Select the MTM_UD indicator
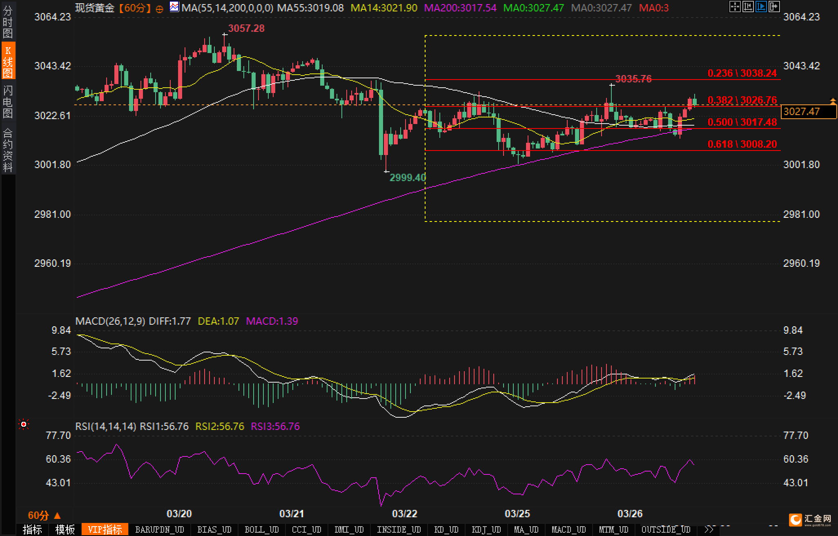The width and height of the screenshot is (838, 536). (614, 529)
